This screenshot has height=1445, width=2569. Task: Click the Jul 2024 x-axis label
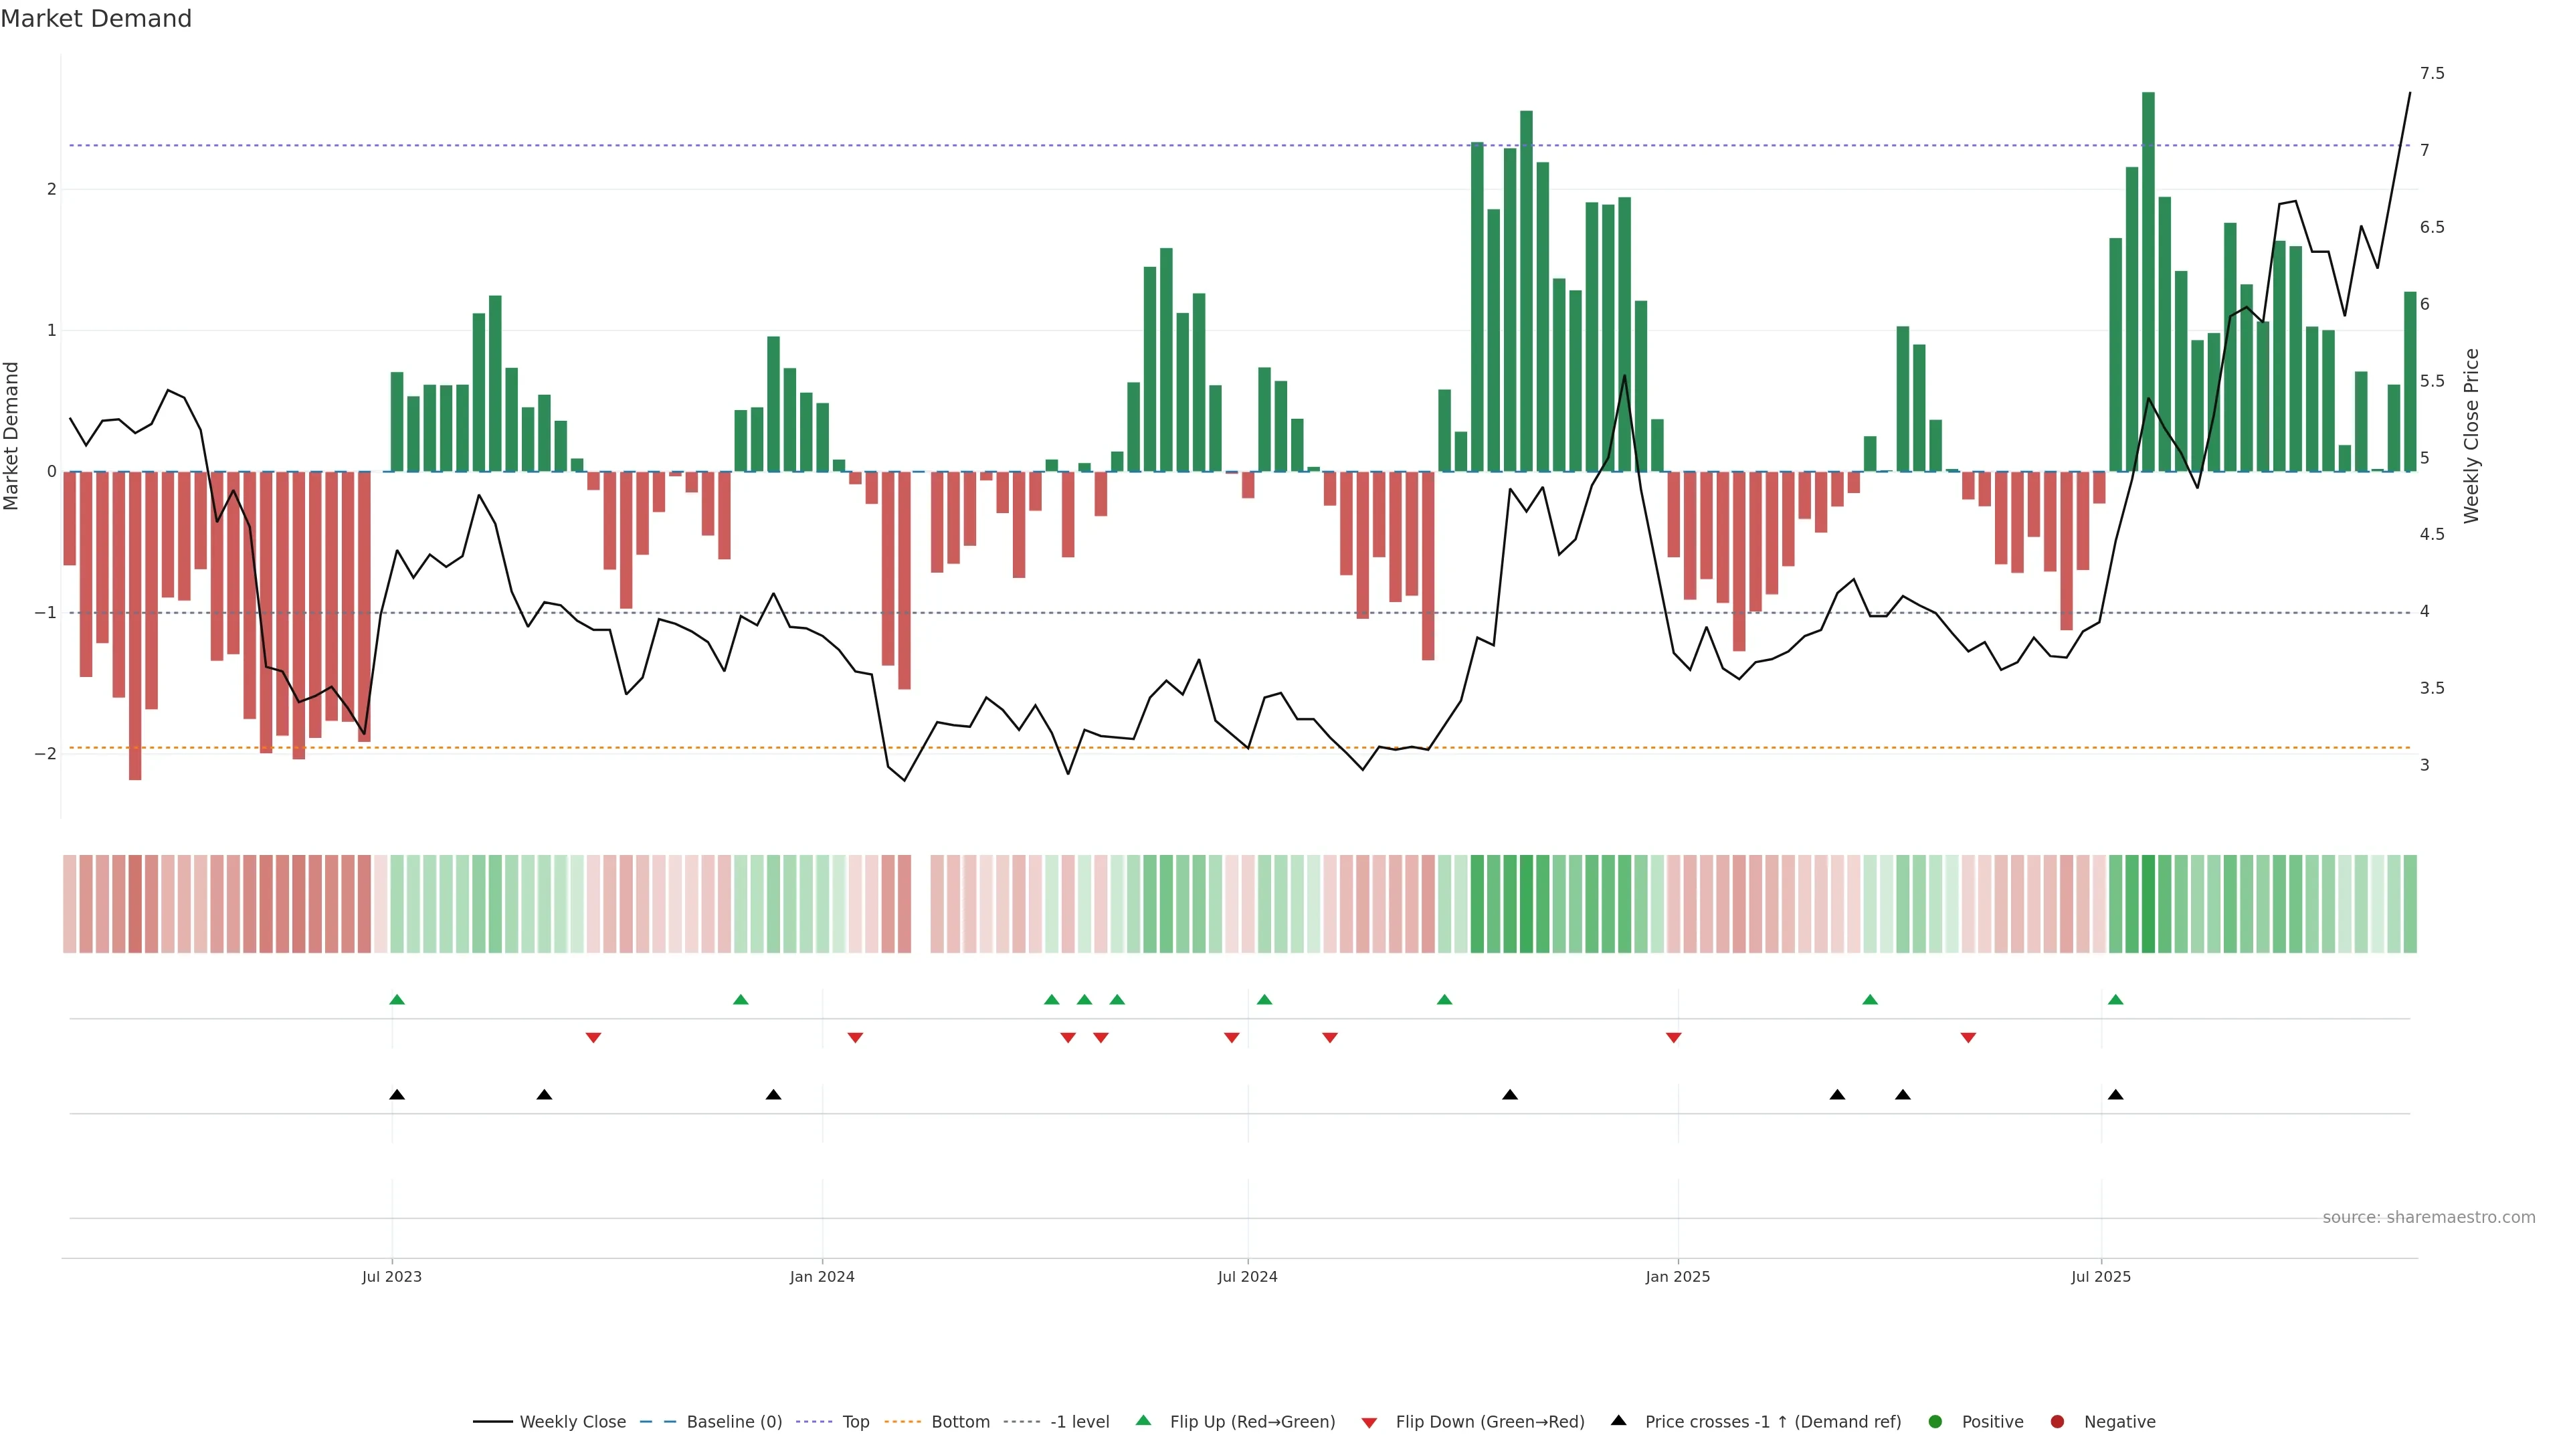pos(1246,1276)
